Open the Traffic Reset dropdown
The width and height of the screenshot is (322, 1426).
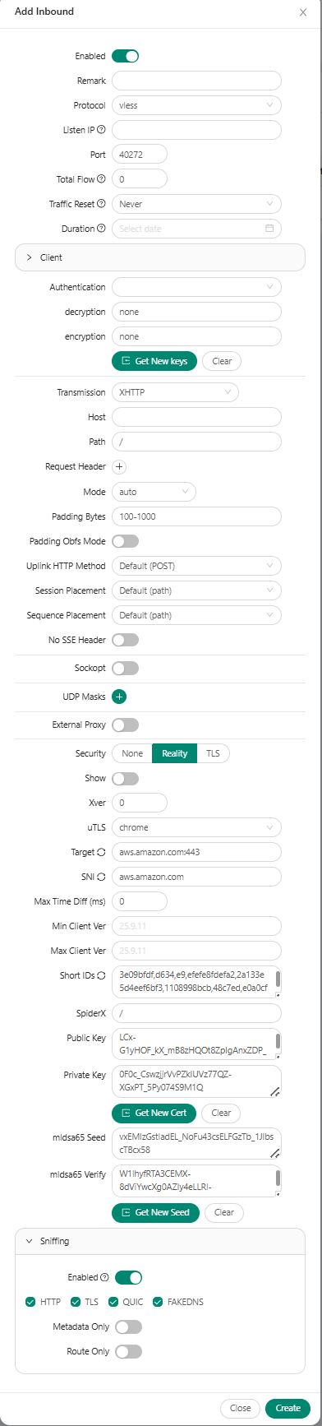point(196,204)
